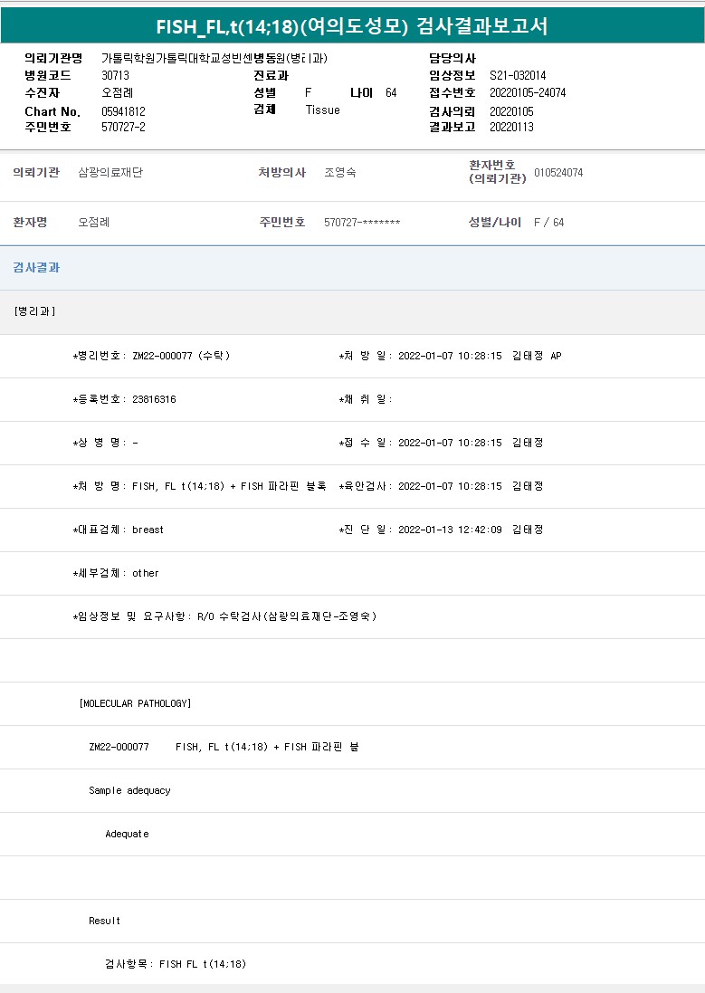Select the masked 주민번호 570727-*******
Screen dimensions: 705x993
click(x=362, y=223)
